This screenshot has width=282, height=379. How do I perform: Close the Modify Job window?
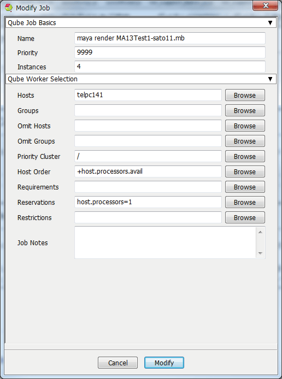tap(265, 5)
